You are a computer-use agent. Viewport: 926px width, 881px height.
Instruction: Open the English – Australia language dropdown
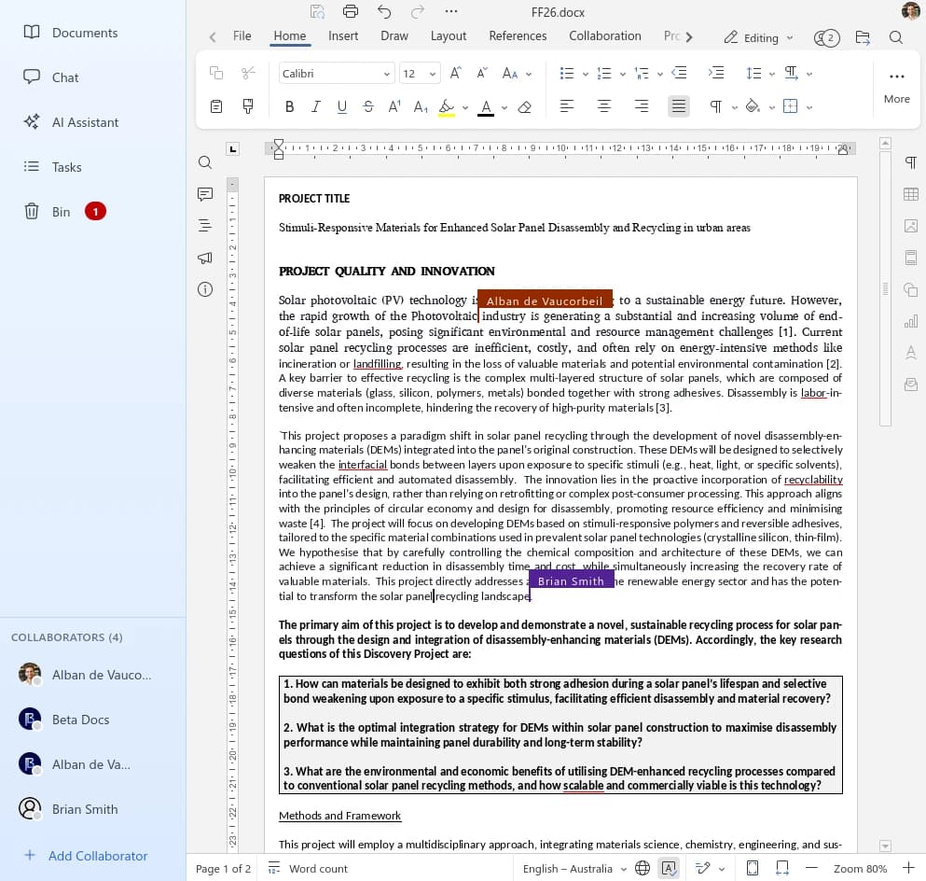(571, 868)
